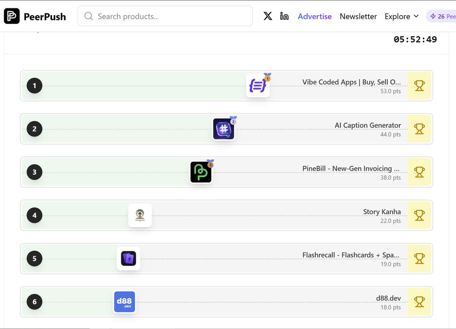Viewport: 456px width, 329px height.
Task: Click the lightning bolt 26 badge
Action: click(442, 16)
